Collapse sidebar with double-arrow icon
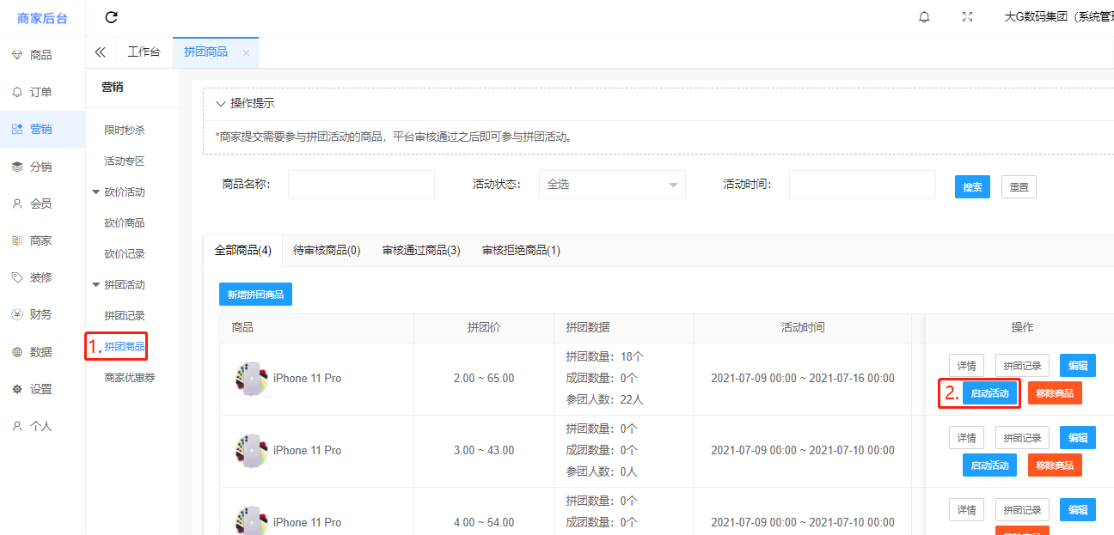This screenshot has height=535, width=1114. (x=100, y=52)
